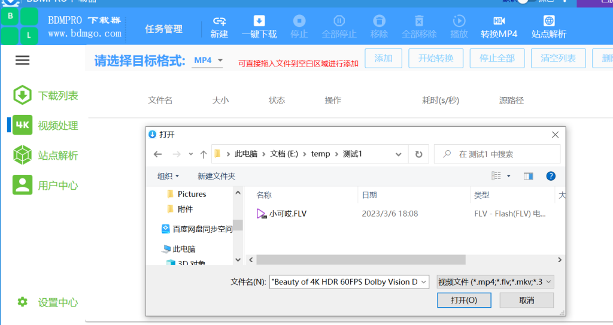This screenshot has height=325, width=613.
Task: Click tree scroll-up arrow
Action: [238, 193]
